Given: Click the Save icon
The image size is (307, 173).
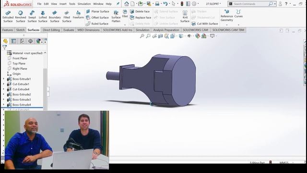Looking at the screenshot, I should (x=149, y=4).
